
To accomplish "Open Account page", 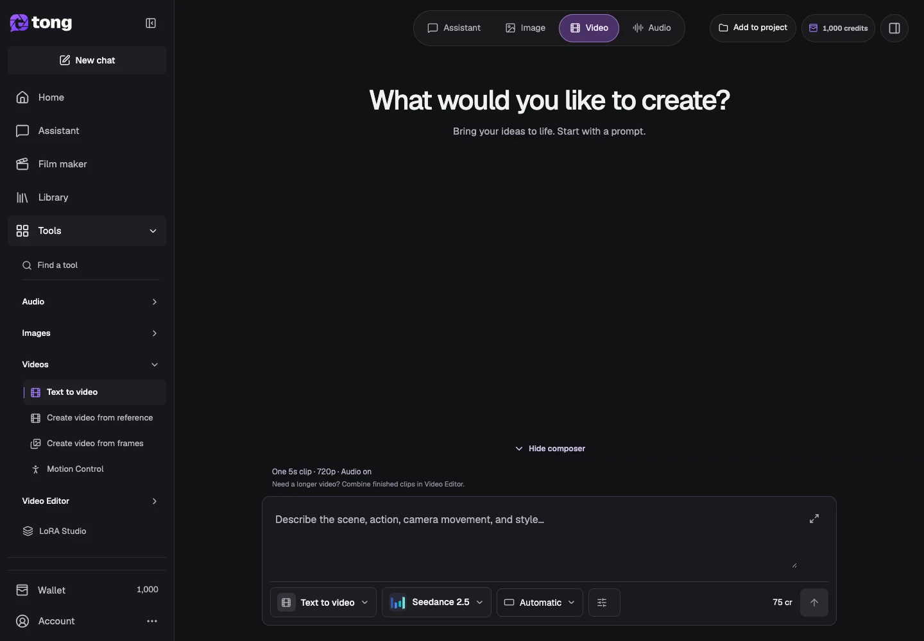I will pyautogui.click(x=56, y=621).
